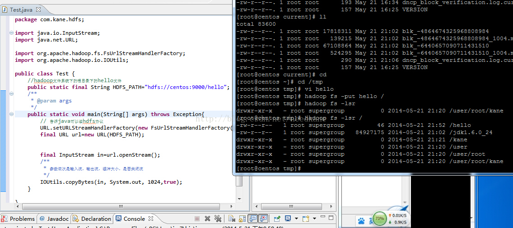Click the IOUtils.copyBytes statement
Image resolution: width=513 pixels, height=228 pixels.
111,182
